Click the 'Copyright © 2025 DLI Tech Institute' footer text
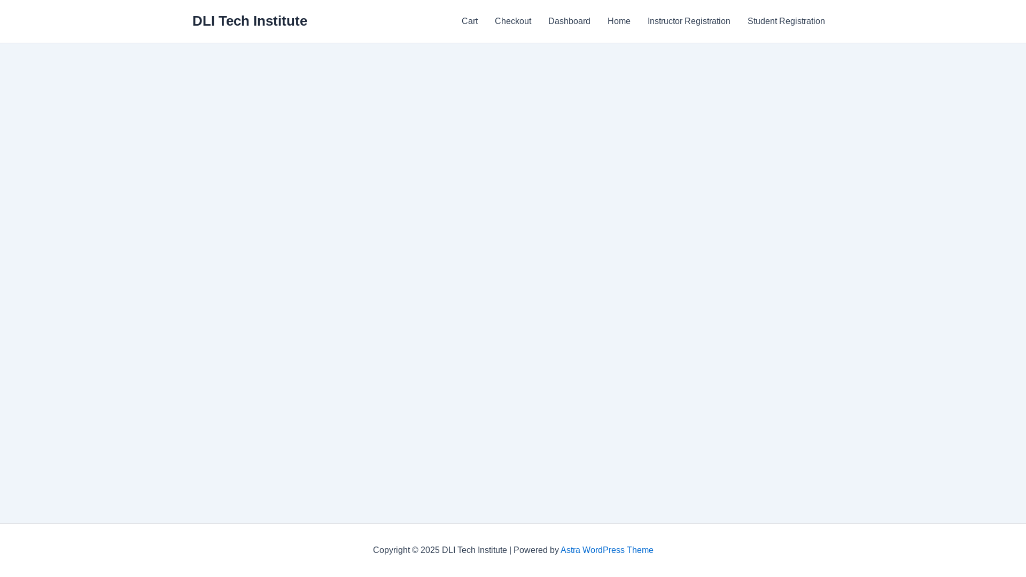 point(440,550)
